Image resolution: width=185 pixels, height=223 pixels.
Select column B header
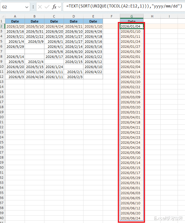(x=34, y=16)
